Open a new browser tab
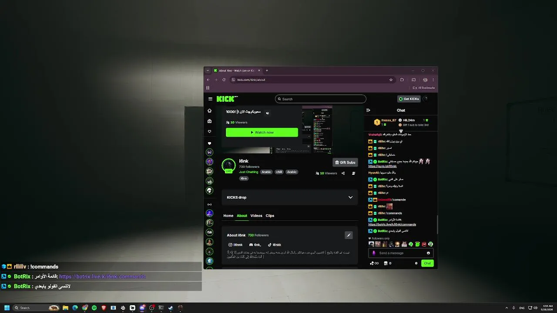The height and width of the screenshot is (313, 557). click(x=267, y=70)
